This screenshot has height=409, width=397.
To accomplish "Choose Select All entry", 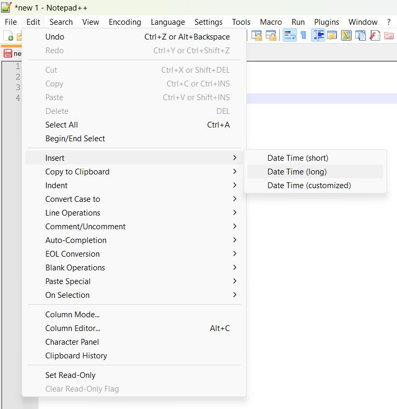I will (x=134, y=125).
